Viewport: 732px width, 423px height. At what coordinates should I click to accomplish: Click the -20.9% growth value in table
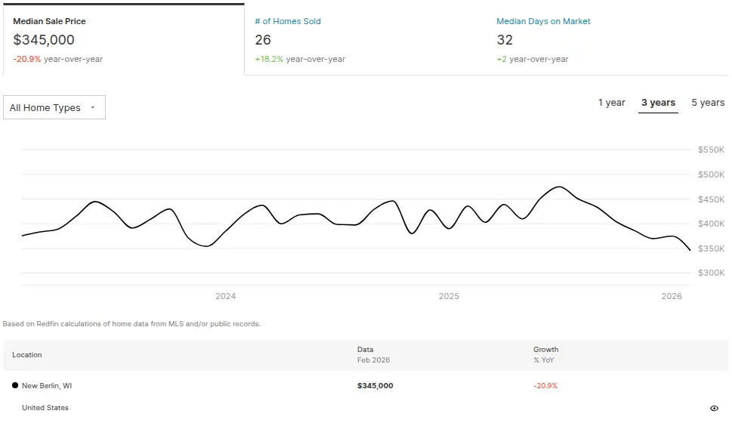pyautogui.click(x=545, y=385)
